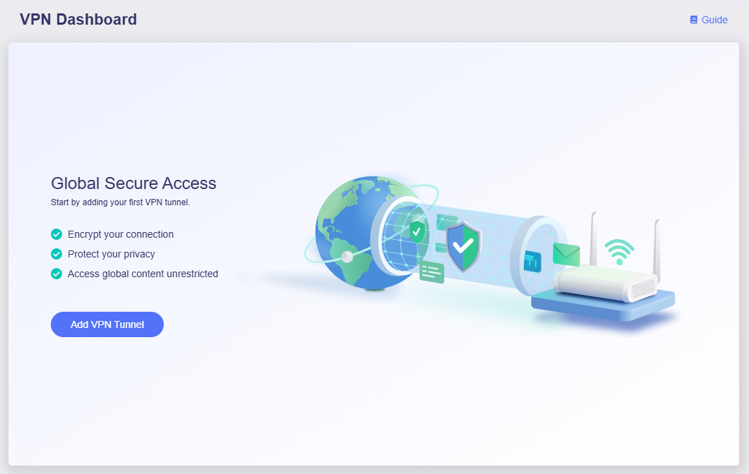Click the checkmark next to Encrypt your connection
This screenshot has width=749, height=474.
click(56, 234)
